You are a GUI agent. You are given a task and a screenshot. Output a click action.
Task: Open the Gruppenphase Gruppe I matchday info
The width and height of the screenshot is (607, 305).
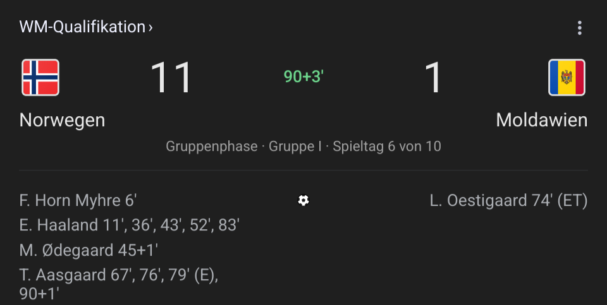tap(303, 146)
